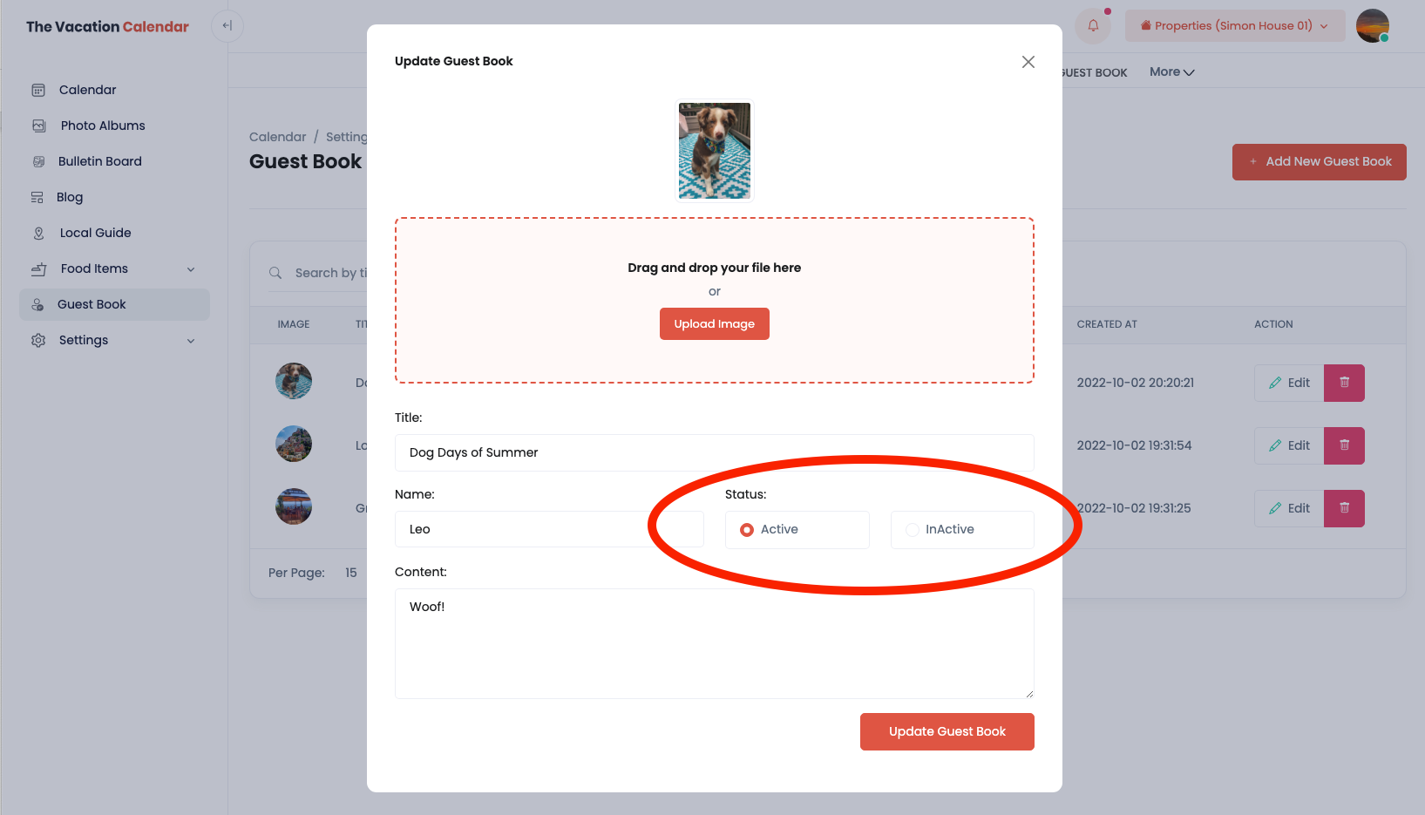The image size is (1425, 815).
Task: Open the Local Guide menu item
Action: tap(95, 233)
